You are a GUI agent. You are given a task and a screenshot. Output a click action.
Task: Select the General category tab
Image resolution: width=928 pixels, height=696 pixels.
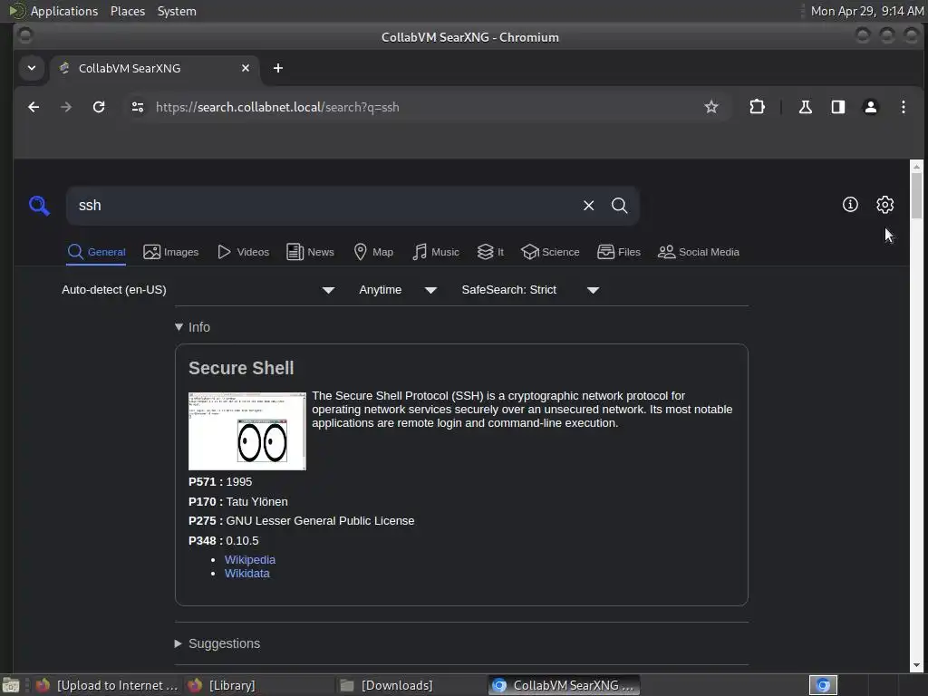[x=96, y=252]
